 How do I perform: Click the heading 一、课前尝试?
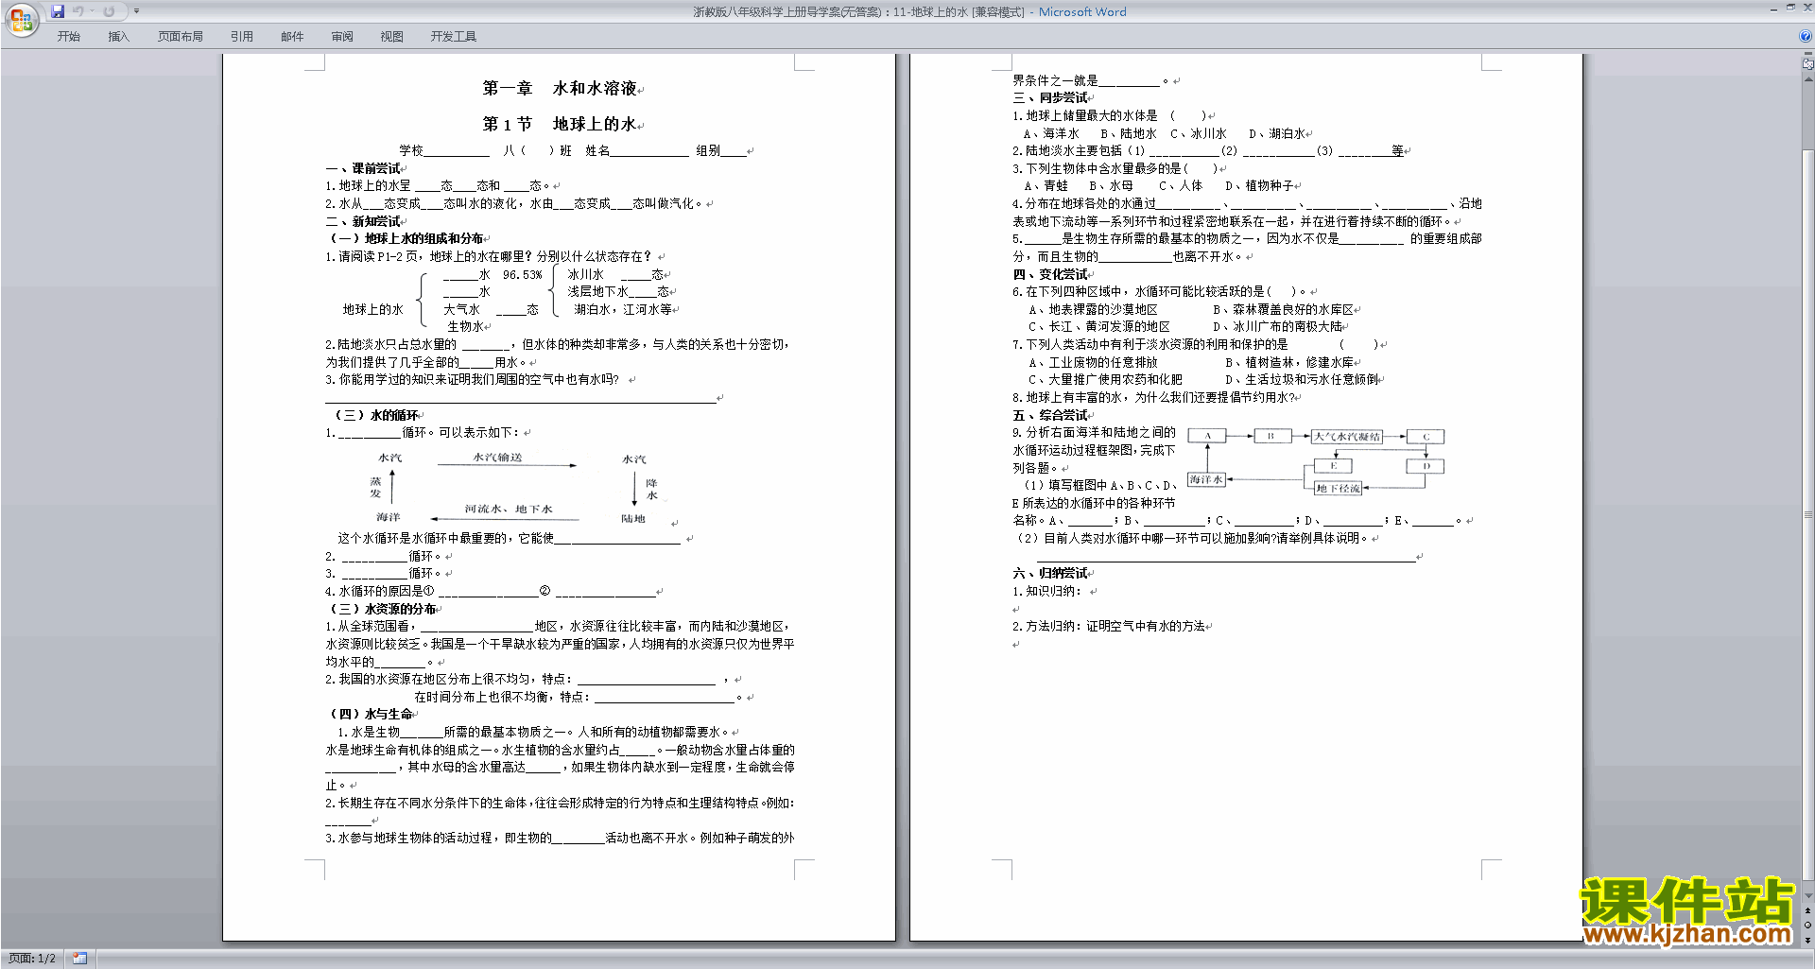click(363, 168)
